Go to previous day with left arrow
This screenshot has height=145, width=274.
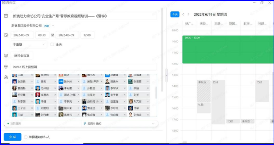[183, 15]
